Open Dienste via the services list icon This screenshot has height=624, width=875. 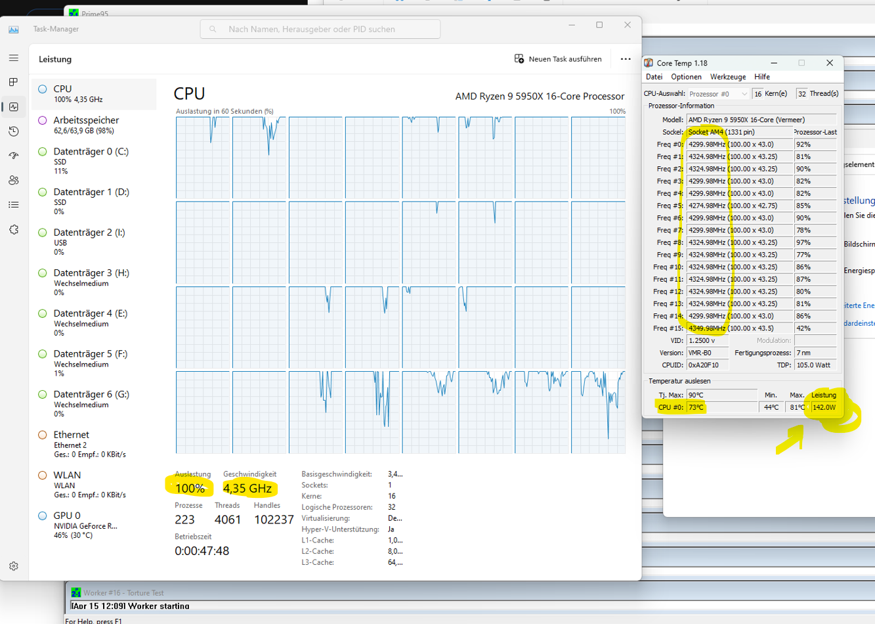(13, 229)
